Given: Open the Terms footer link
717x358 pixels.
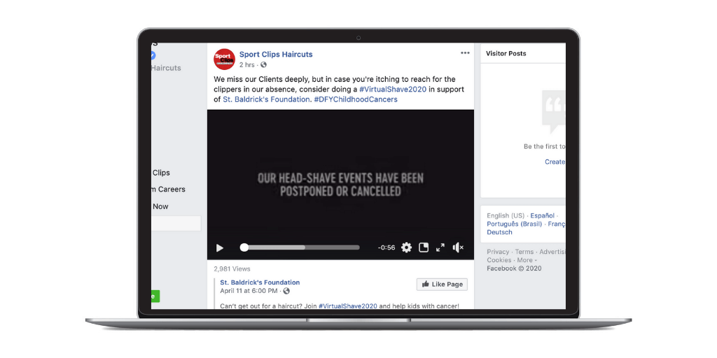Looking at the screenshot, I should pyautogui.click(x=524, y=252).
